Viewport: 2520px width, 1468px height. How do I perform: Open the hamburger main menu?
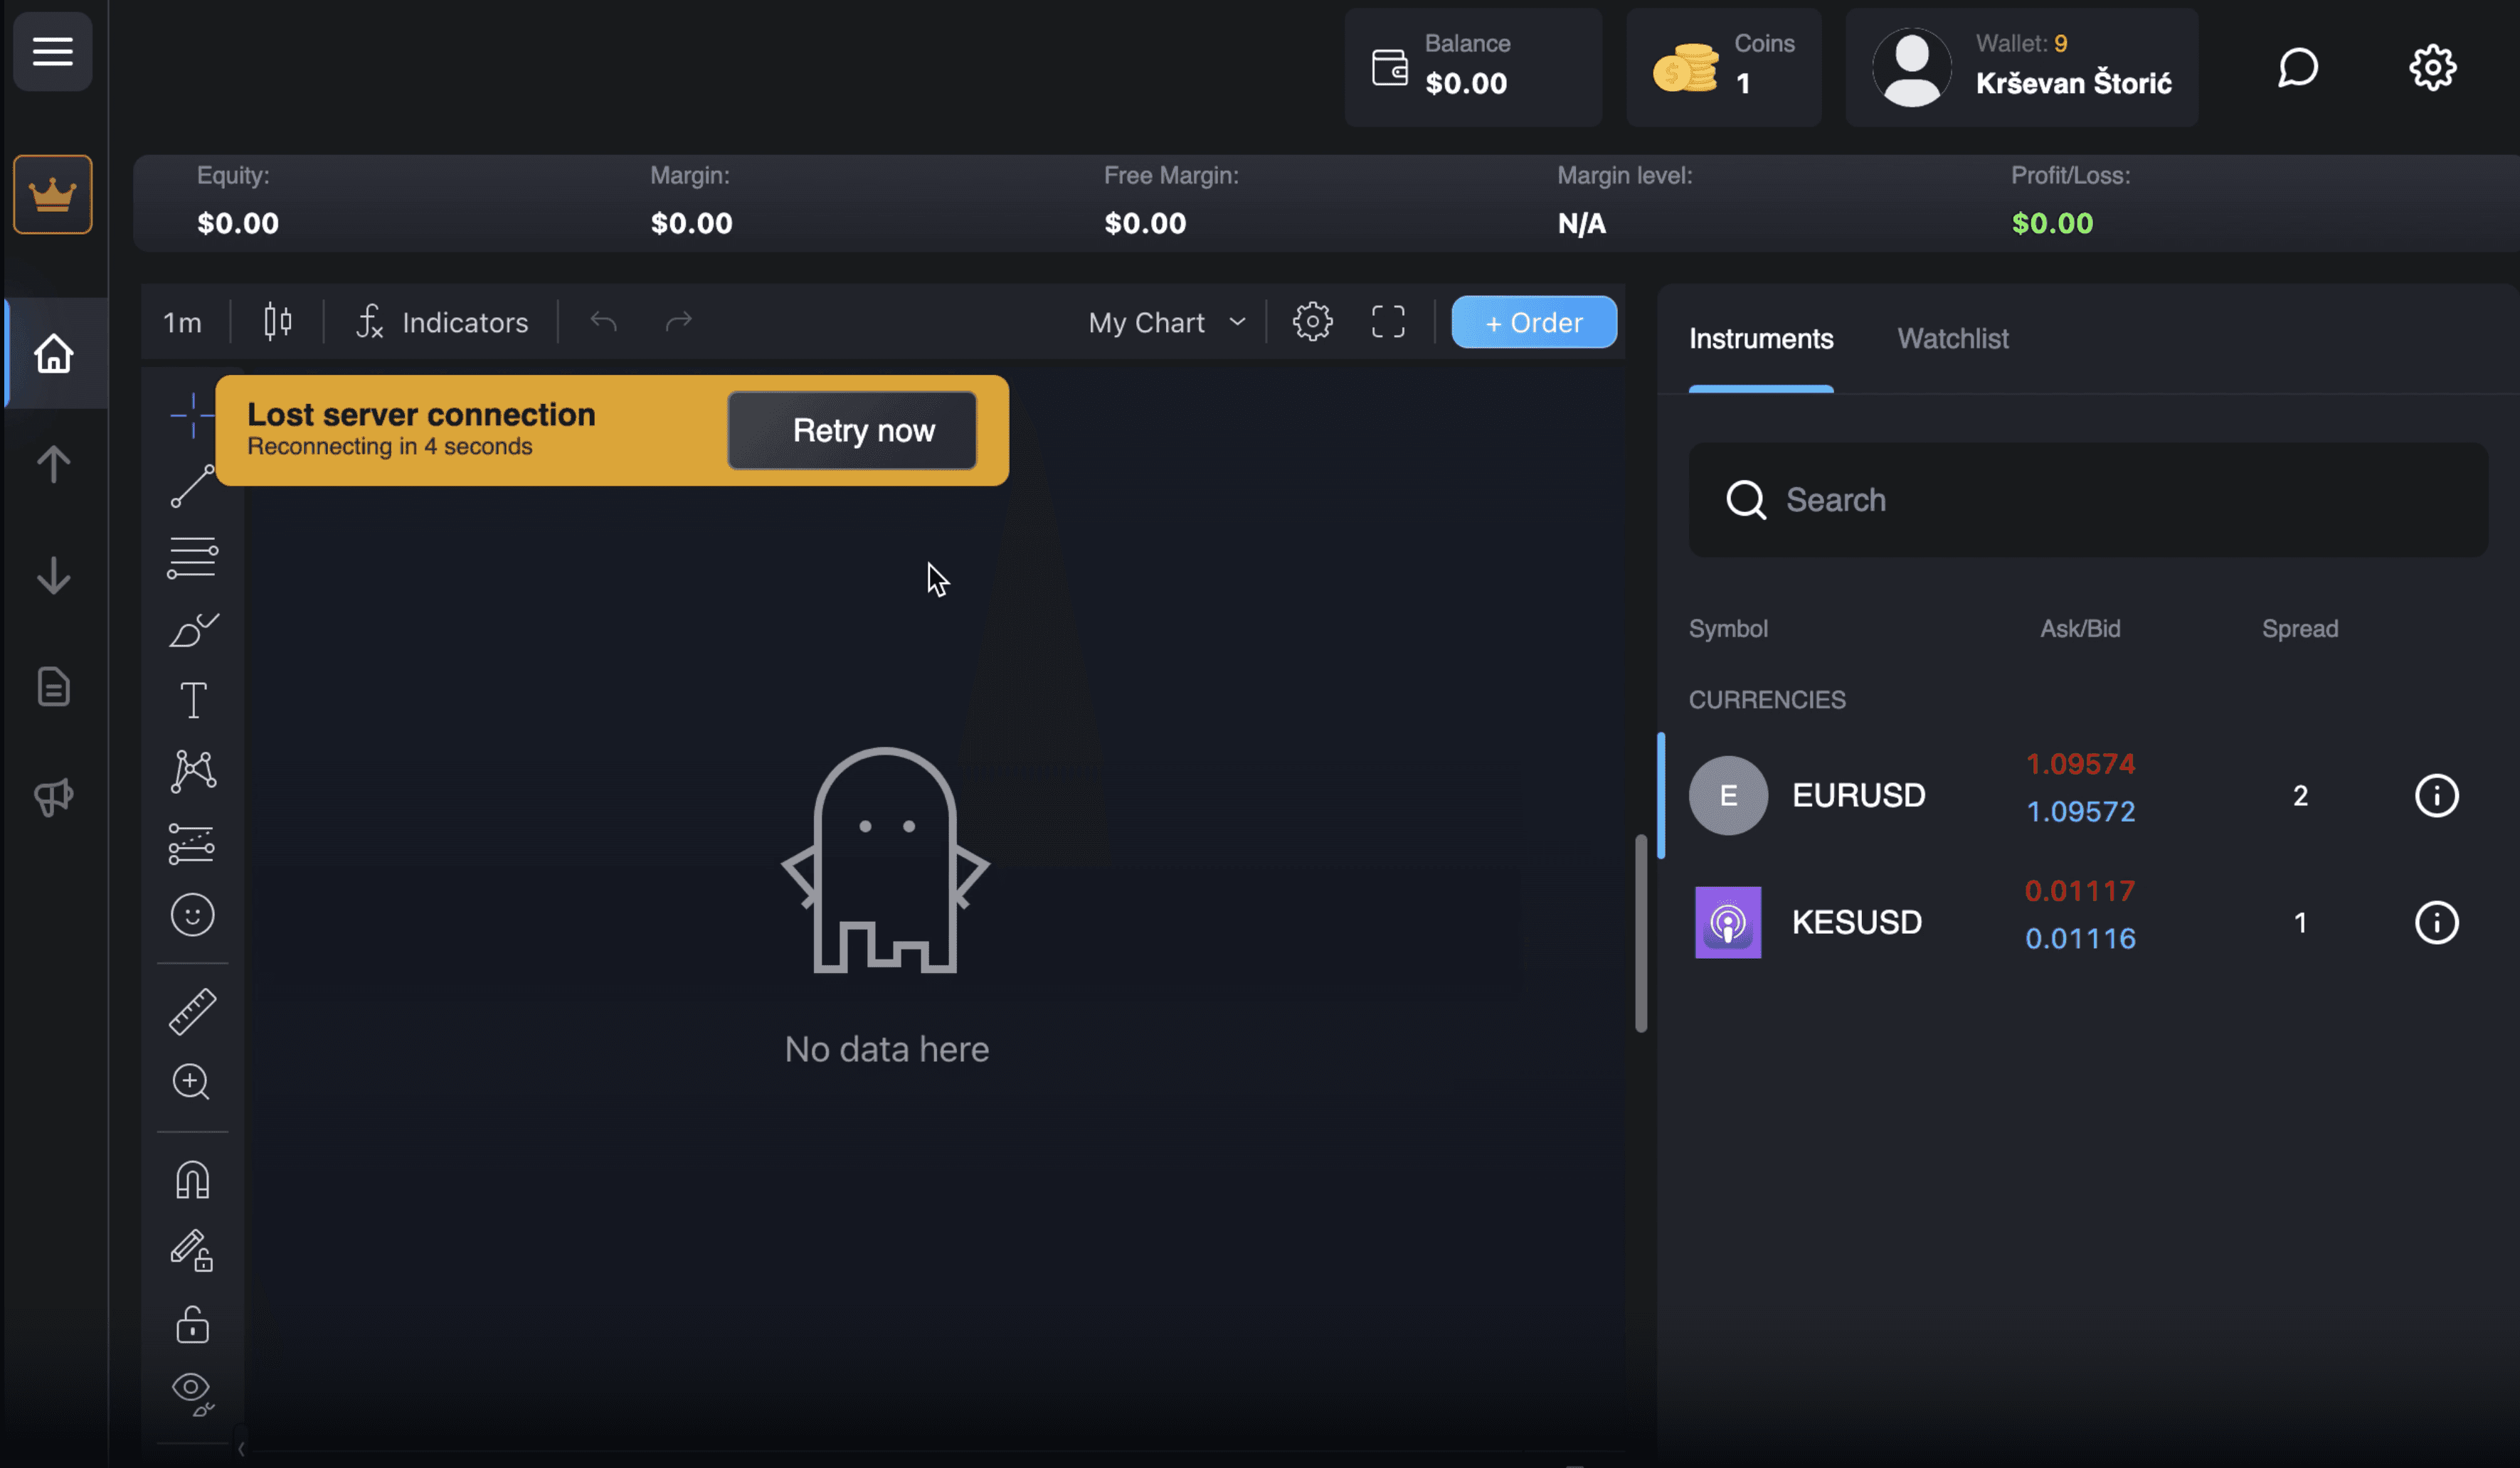[53, 51]
